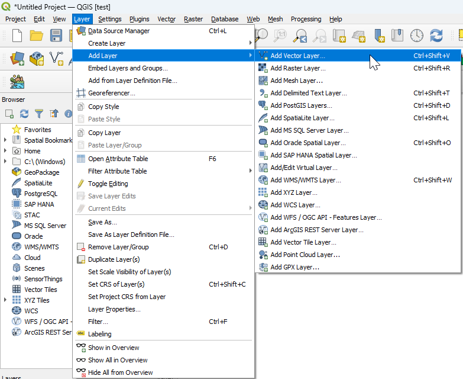Click the Save Project floppy disk icon

57,36
